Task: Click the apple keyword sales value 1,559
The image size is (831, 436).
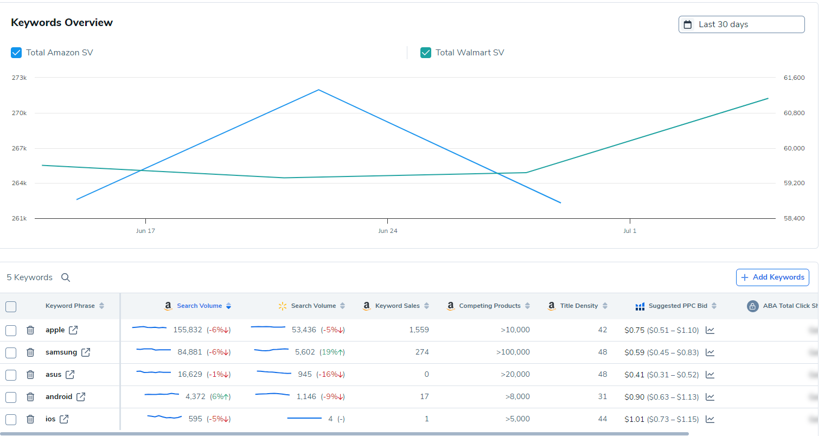Action: pos(419,330)
